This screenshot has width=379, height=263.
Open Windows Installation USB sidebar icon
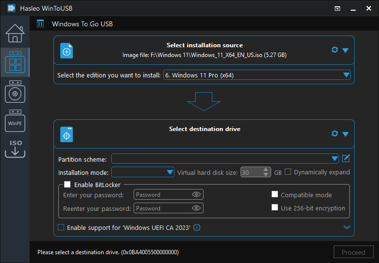15,92
